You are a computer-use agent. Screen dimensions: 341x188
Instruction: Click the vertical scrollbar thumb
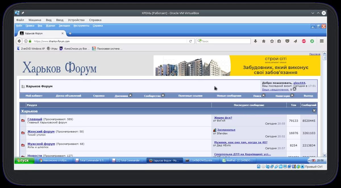(325, 57)
